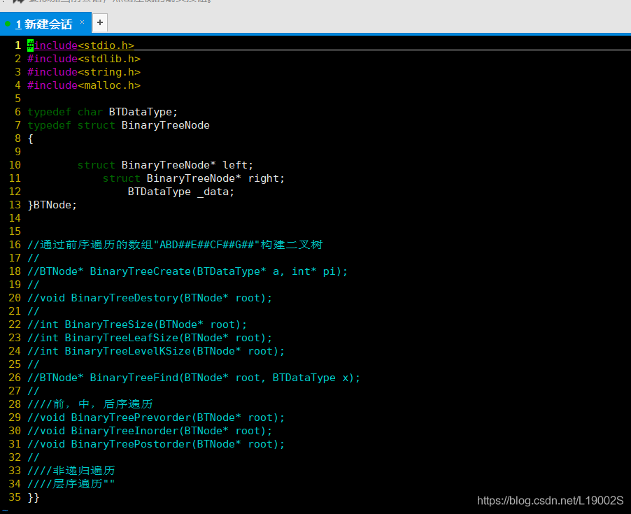Click the #include<stdio.h> line
The width and height of the screenshot is (631, 514).
80,45
